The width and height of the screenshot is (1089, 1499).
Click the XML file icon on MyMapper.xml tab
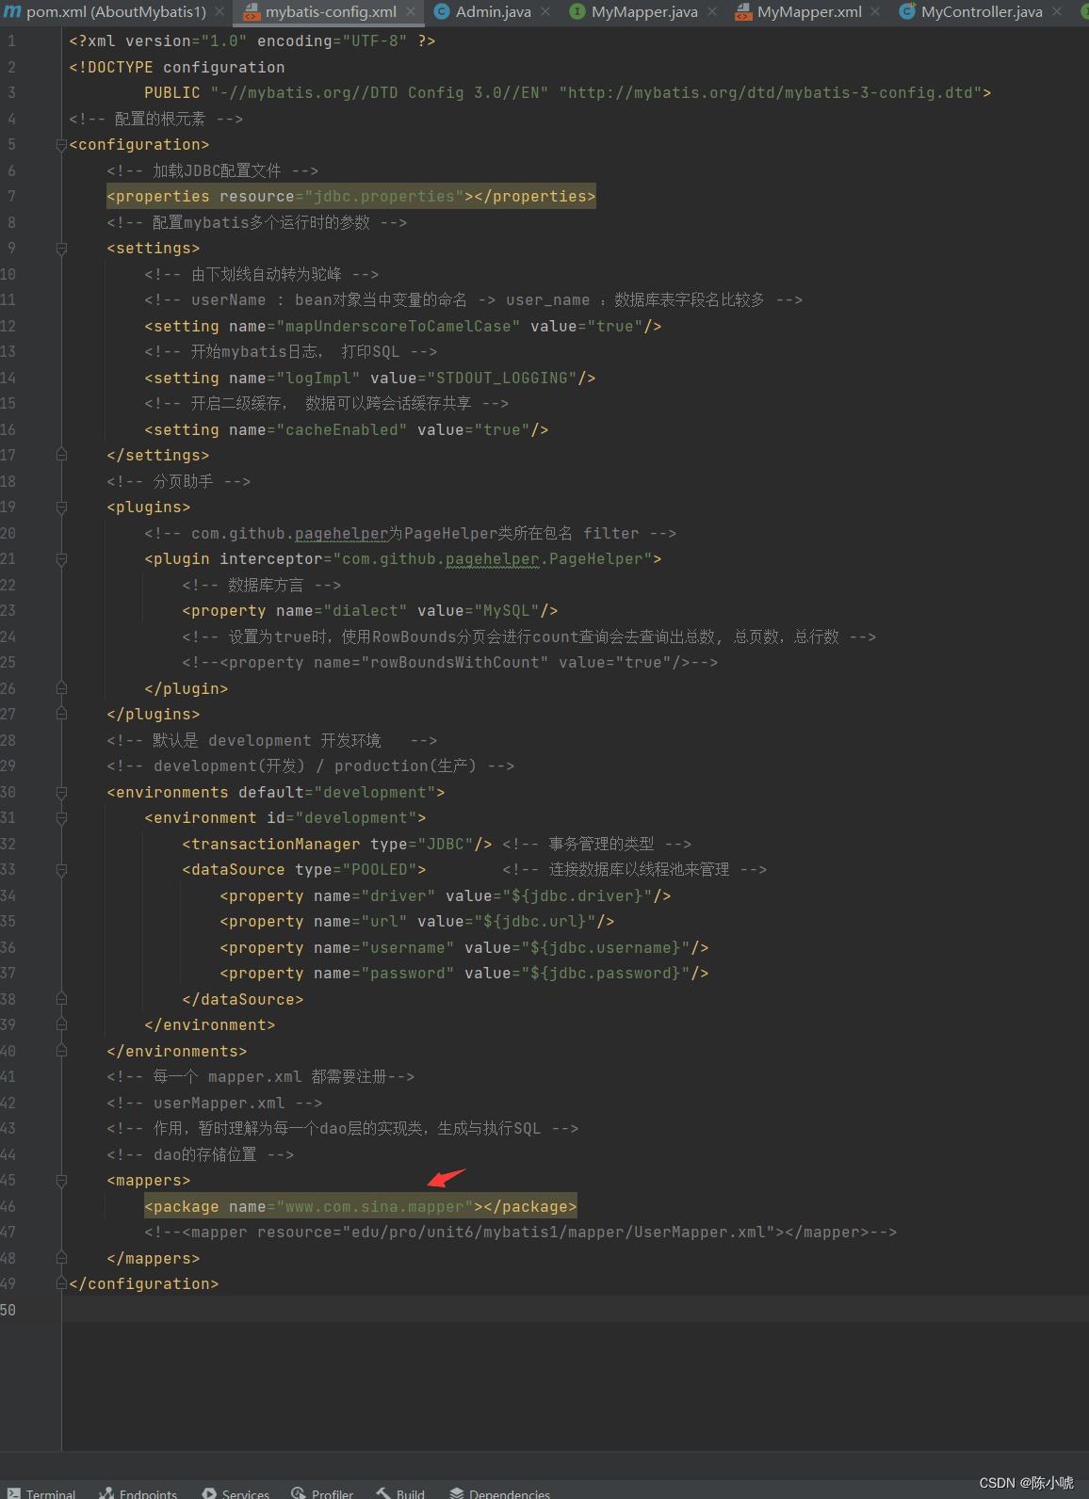pos(743,12)
